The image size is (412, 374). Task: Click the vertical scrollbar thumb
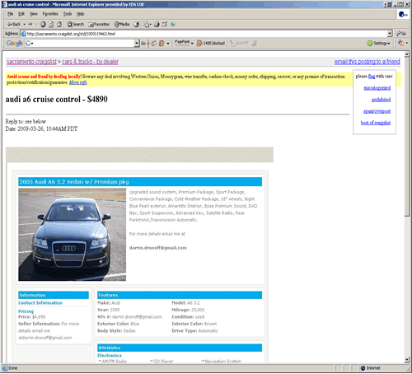[407, 137]
